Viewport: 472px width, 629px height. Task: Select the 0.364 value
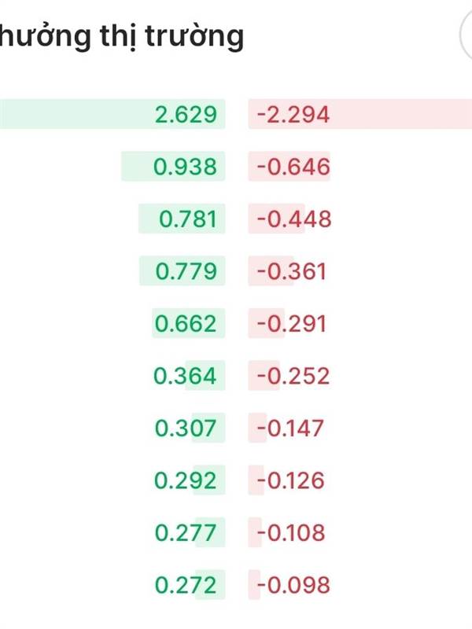pos(186,376)
